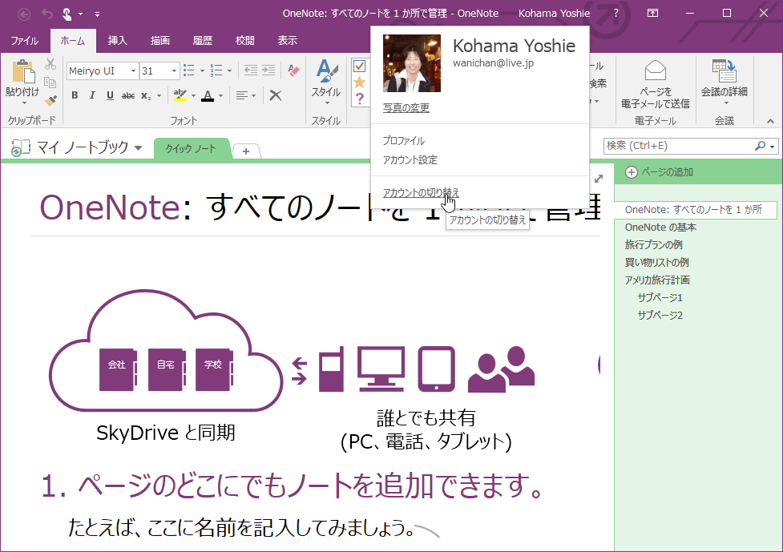Open ribbon display options icon
Viewport: 783px width, 552px height.
pos(652,14)
